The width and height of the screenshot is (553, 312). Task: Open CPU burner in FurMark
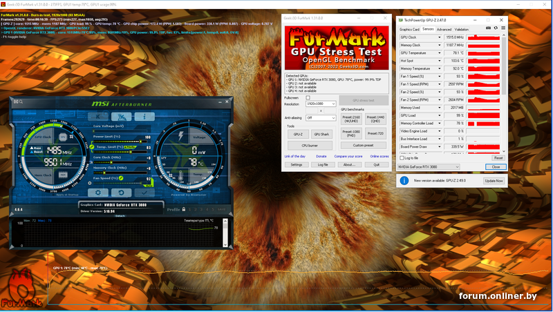point(310,146)
